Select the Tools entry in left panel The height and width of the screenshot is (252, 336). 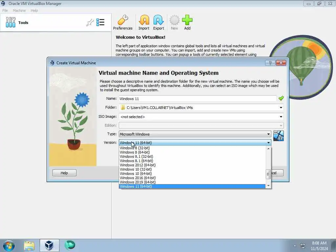(x=56, y=23)
